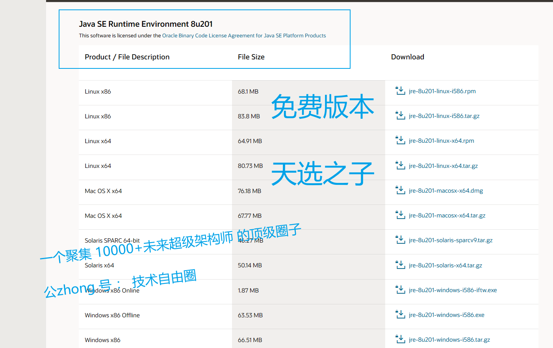Click download icon beside jre-8u201-windows-i586.exe
This screenshot has height=348, width=553.
[x=400, y=315]
